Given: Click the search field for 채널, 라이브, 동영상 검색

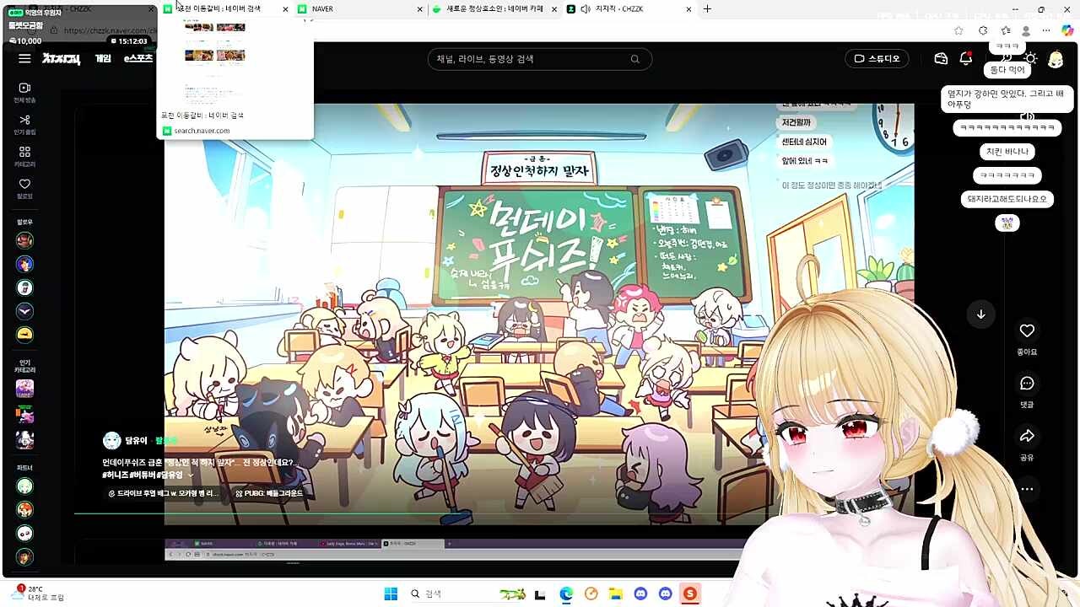Looking at the screenshot, I should (530, 59).
